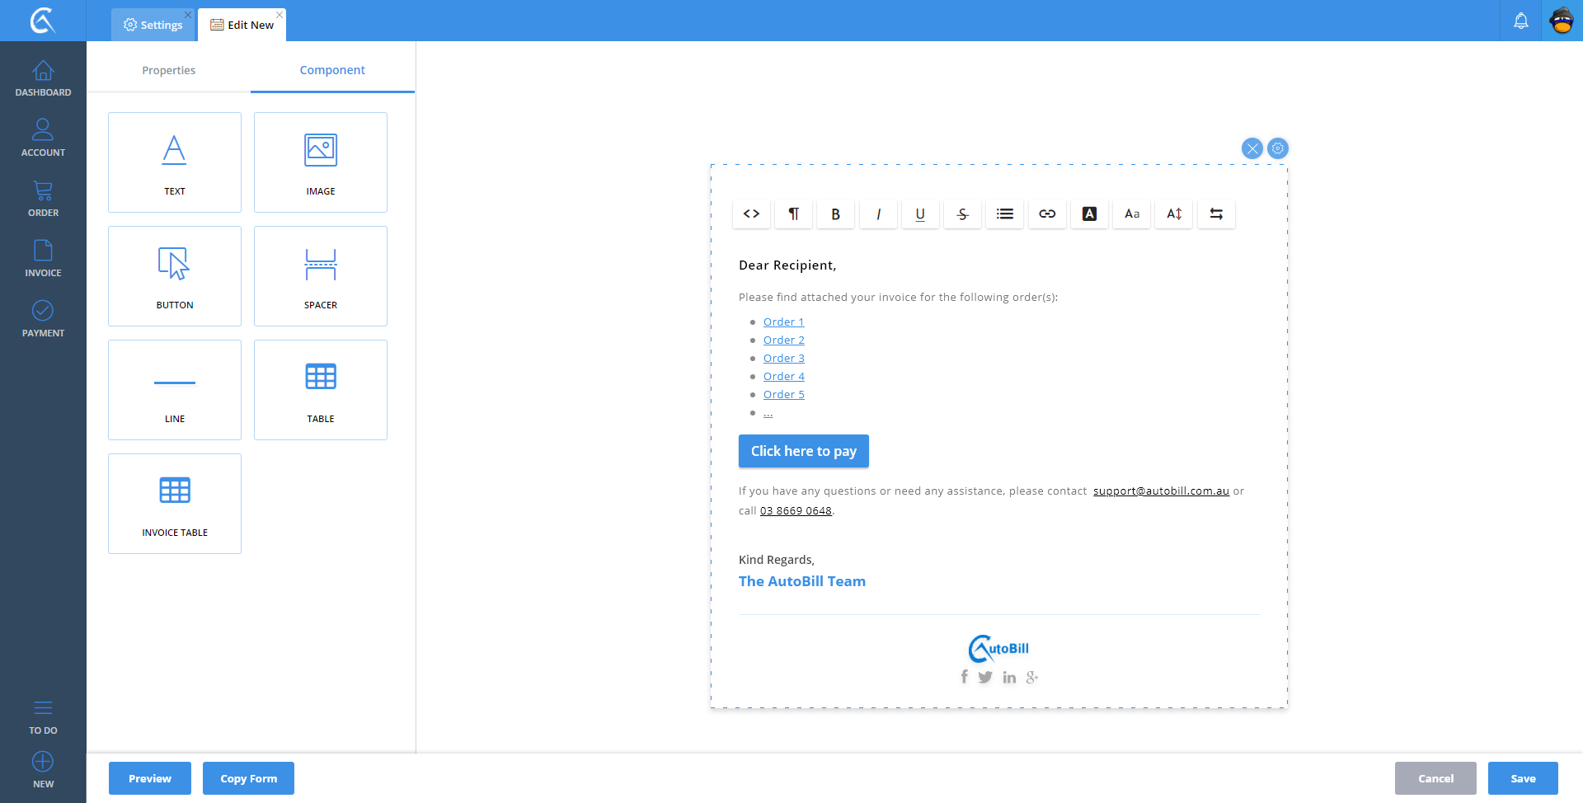Click the Order 3 link
The width and height of the screenshot is (1583, 803).
pos(783,358)
